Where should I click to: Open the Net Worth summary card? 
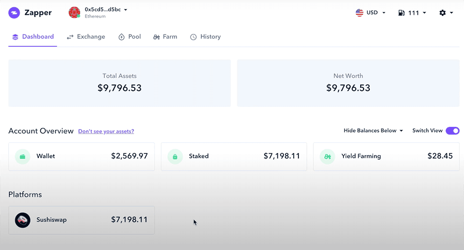click(348, 83)
